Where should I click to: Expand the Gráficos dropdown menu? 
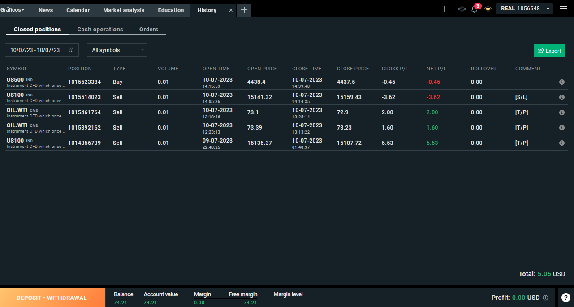tap(13, 10)
